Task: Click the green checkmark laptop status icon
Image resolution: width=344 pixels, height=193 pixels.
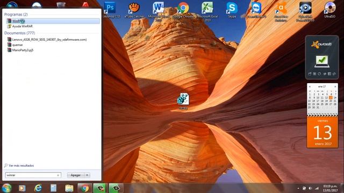Action: point(322,61)
